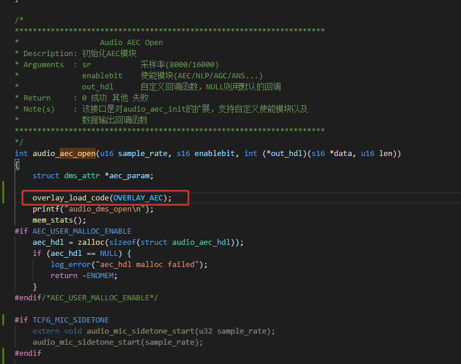Click the if (aec_hdl == NULL) condition
This screenshot has width=461, height=364.
pos(82,254)
